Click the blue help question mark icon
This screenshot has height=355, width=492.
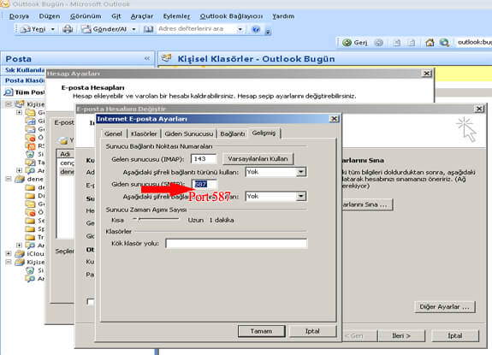tap(256, 29)
